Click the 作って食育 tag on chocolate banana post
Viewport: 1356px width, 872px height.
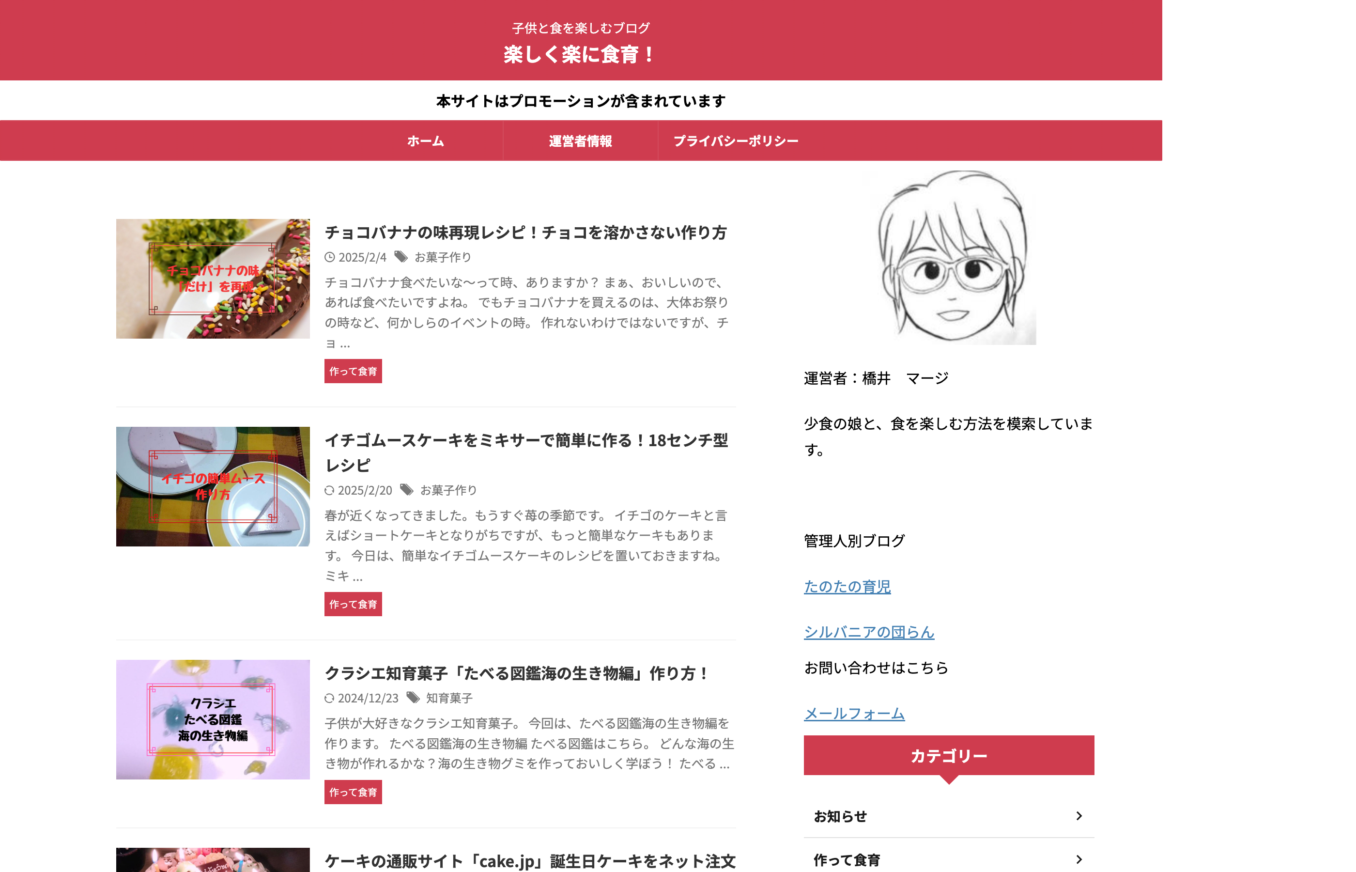tap(353, 372)
